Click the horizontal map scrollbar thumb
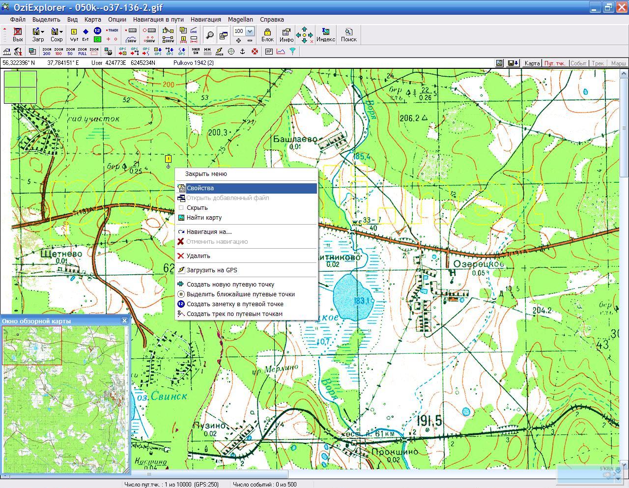The width and height of the screenshot is (629, 488). [x=149, y=475]
